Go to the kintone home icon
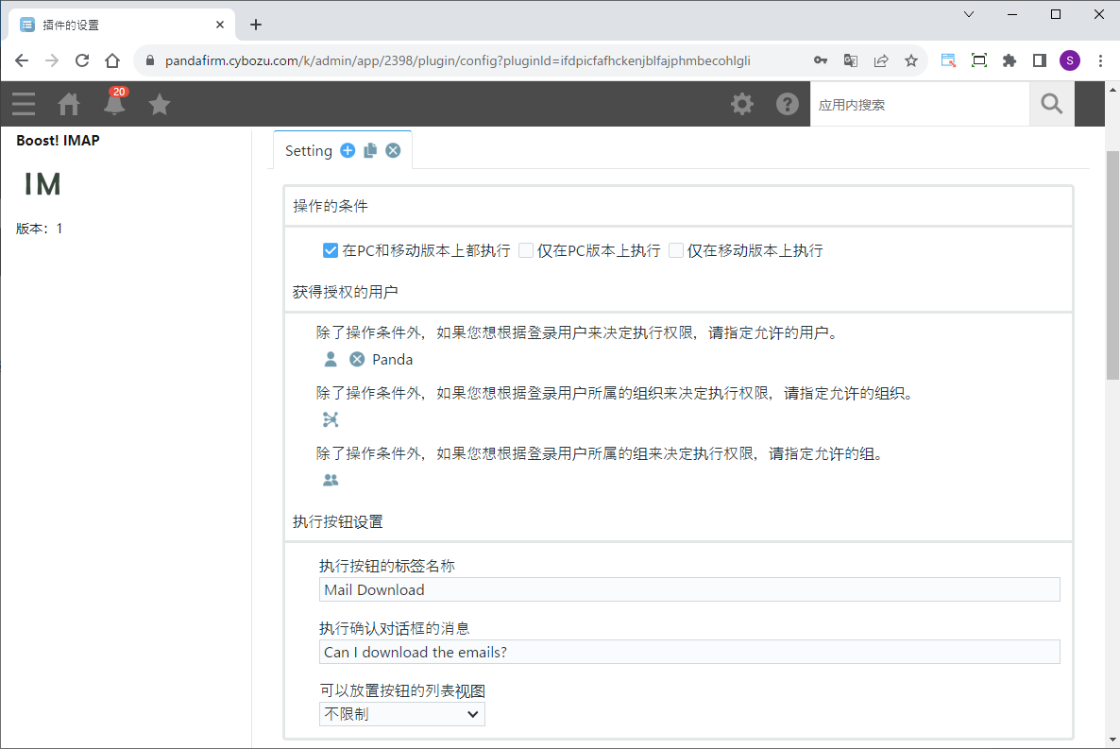Image resolution: width=1120 pixels, height=749 pixels. (x=69, y=104)
